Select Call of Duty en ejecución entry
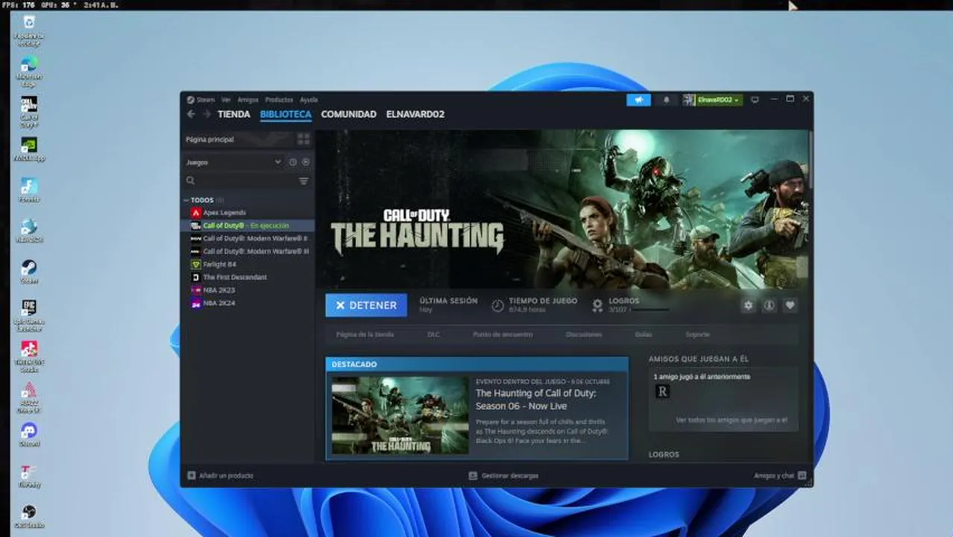 248,225
